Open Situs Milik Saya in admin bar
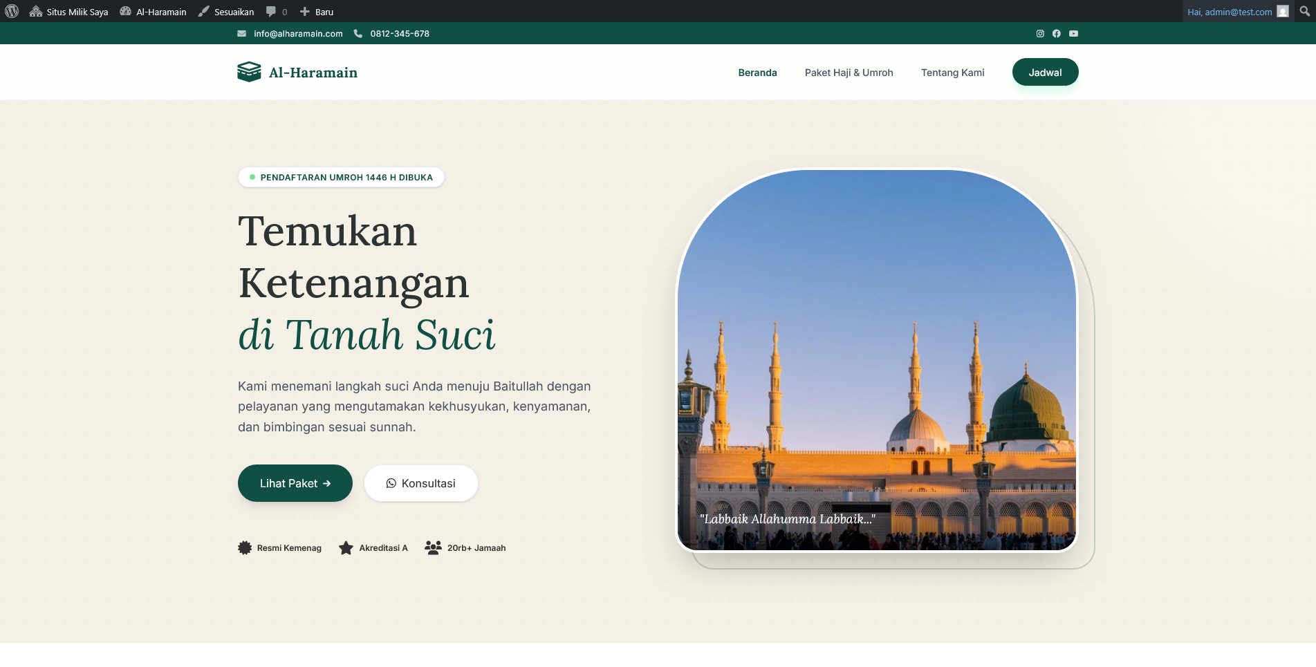The width and height of the screenshot is (1316, 667). [68, 12]
